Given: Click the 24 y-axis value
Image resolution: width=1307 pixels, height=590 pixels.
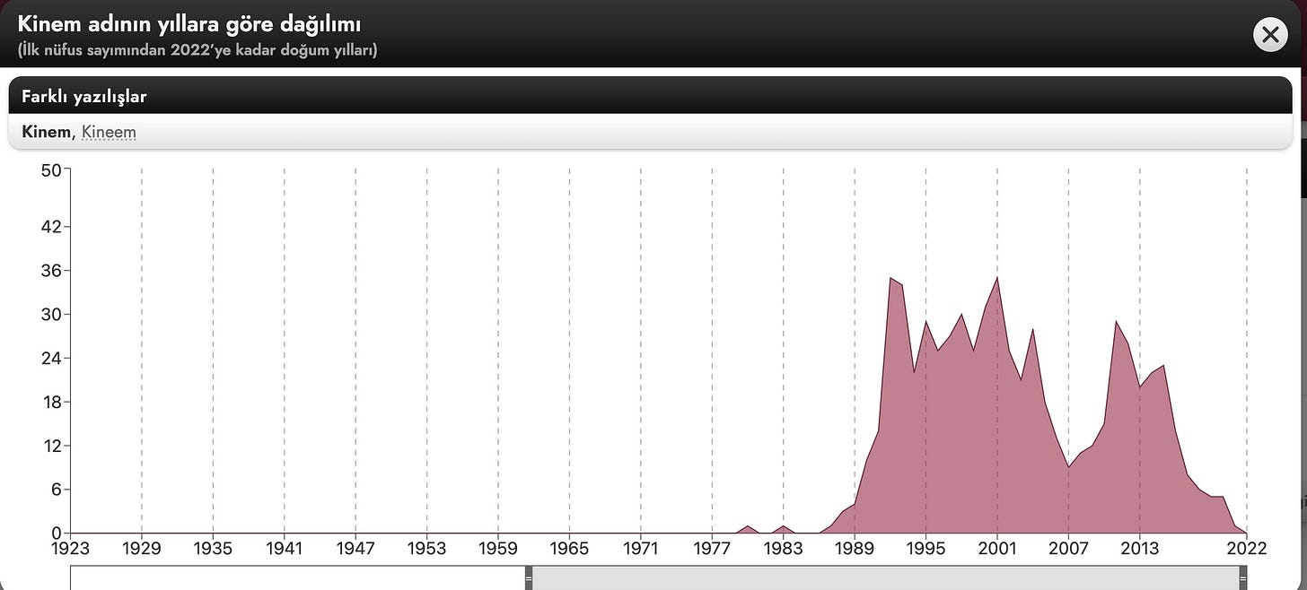Looking at the screenshot, I should (51, 359).
